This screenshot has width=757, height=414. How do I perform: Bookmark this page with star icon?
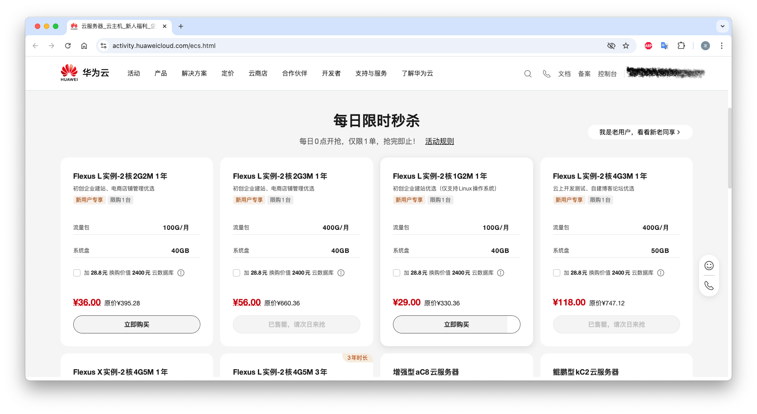click(x=626, y=46)
